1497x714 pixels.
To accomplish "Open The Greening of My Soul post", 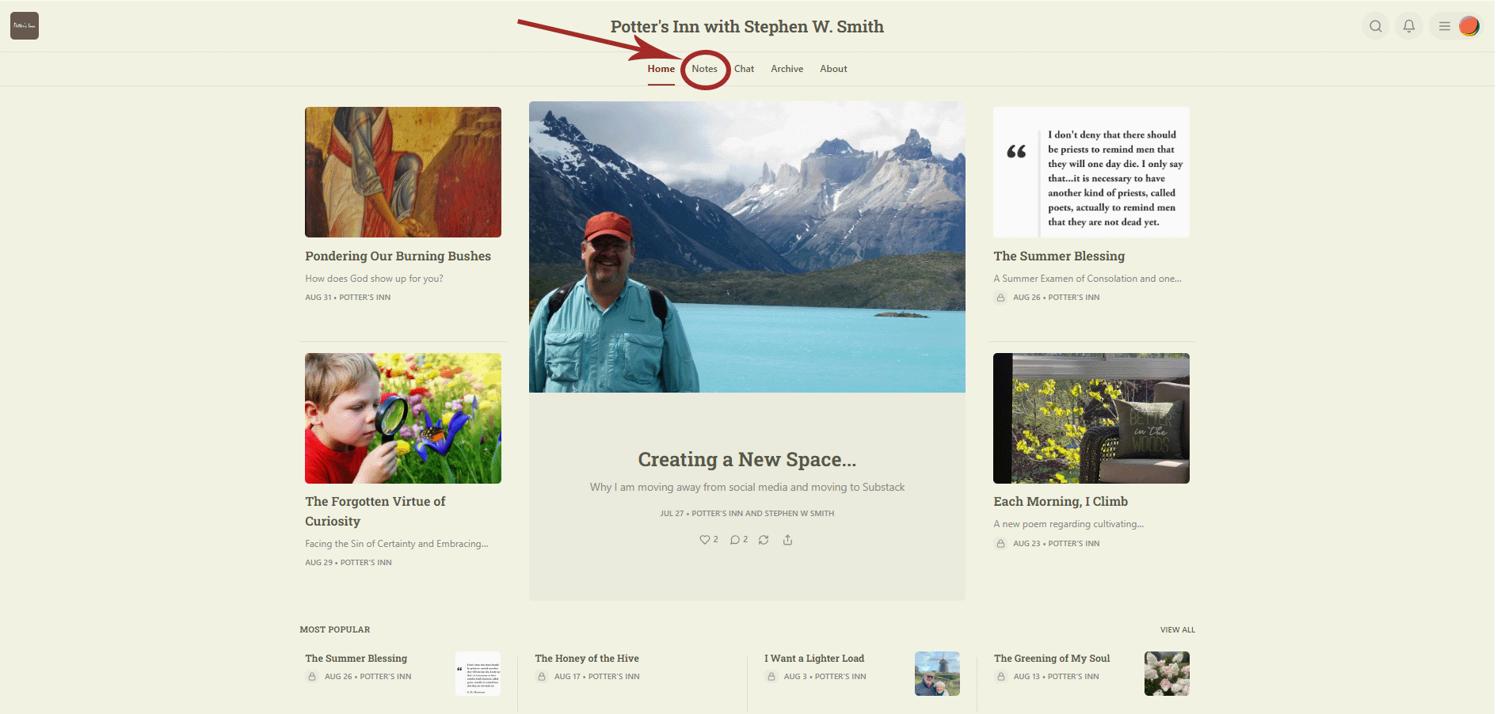I will 1052,659.
